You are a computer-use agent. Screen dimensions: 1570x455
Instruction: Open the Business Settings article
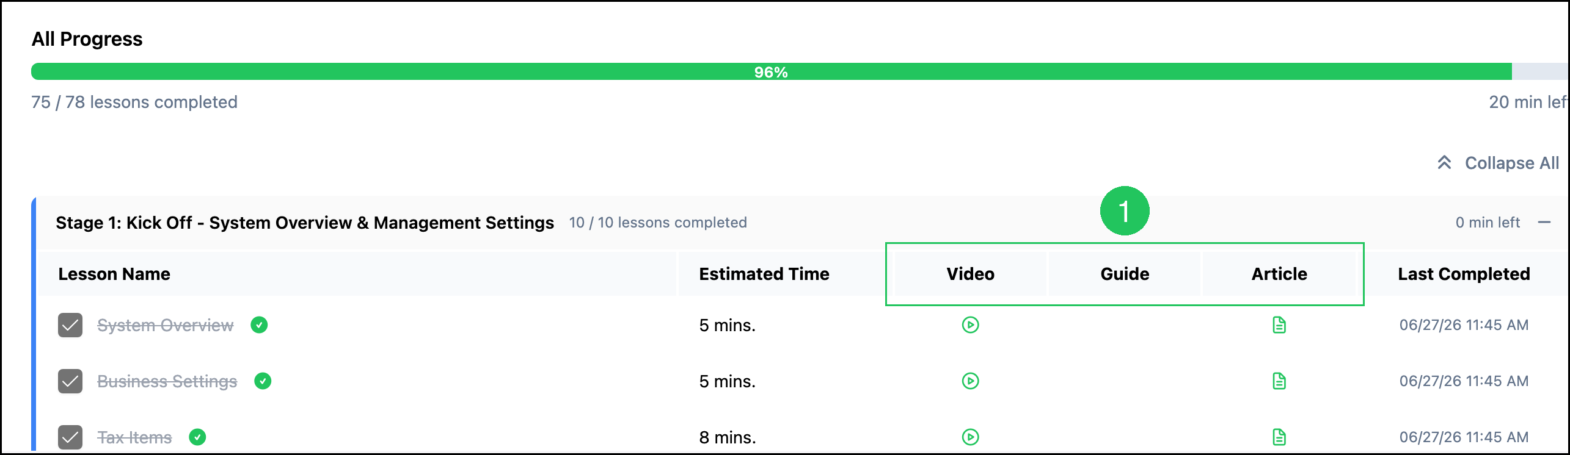click(1279, 381)
